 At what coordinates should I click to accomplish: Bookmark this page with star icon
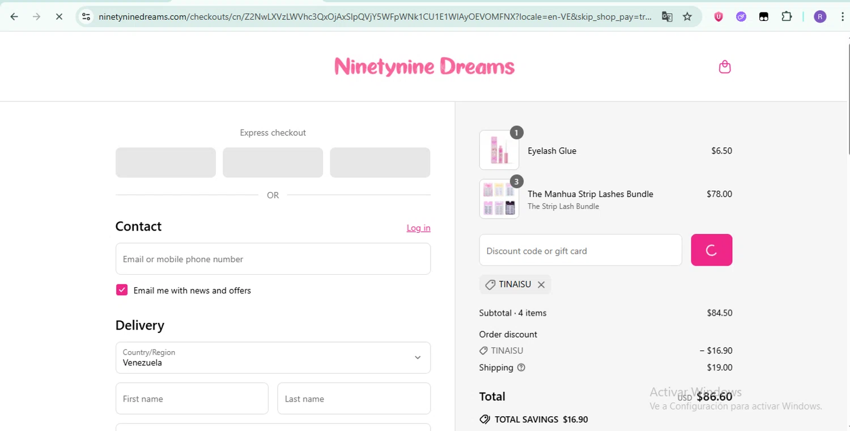(687, 16)
